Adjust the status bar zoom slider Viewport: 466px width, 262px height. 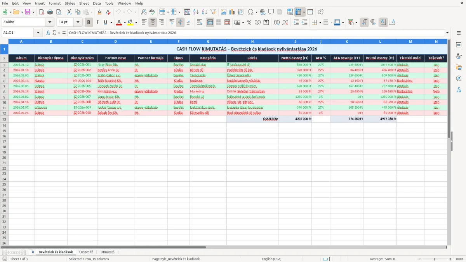(435, 259)
